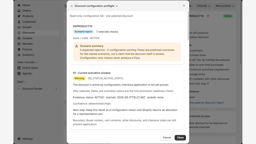Viewport: 256px width, 144px height.
Task: Click the Cancel button
Action: [x=167, y=138]
